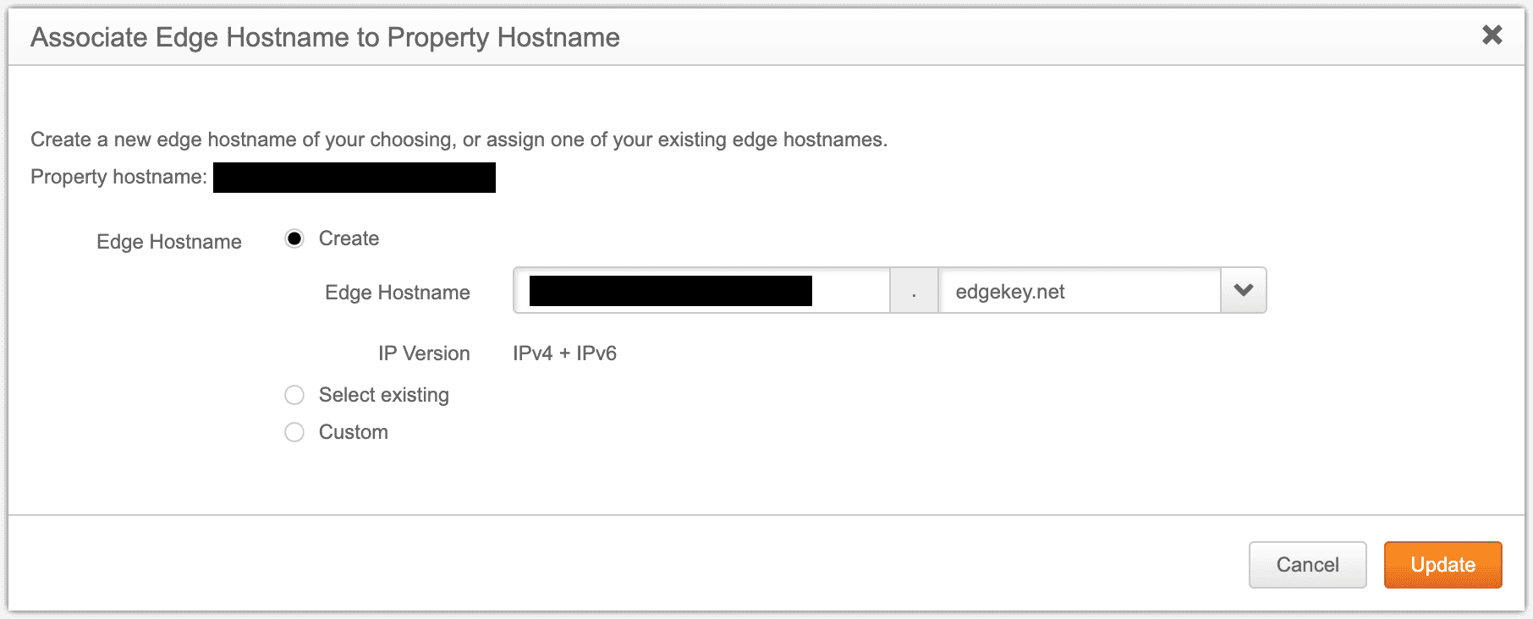Close the Associate Edge Hostname dialog

click(x=1491, y=36)
